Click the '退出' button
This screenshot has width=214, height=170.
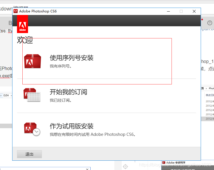tap(29, 154)
